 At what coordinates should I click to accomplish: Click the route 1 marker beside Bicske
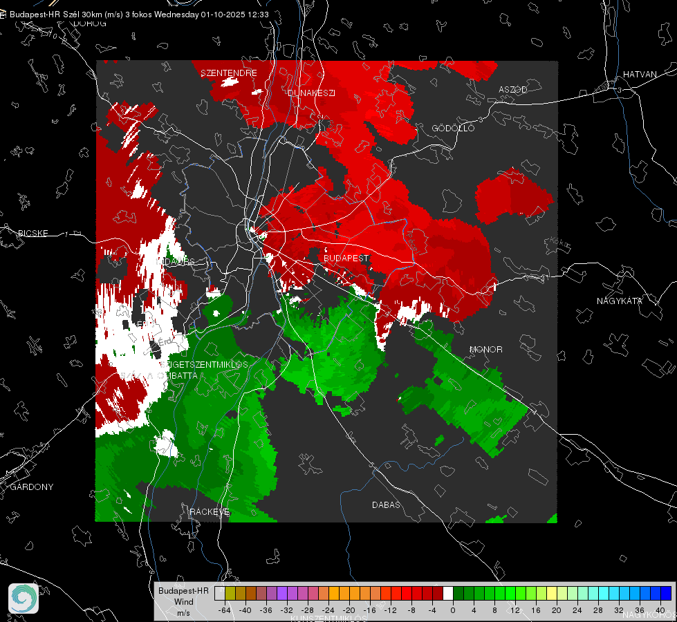[66, 234]
